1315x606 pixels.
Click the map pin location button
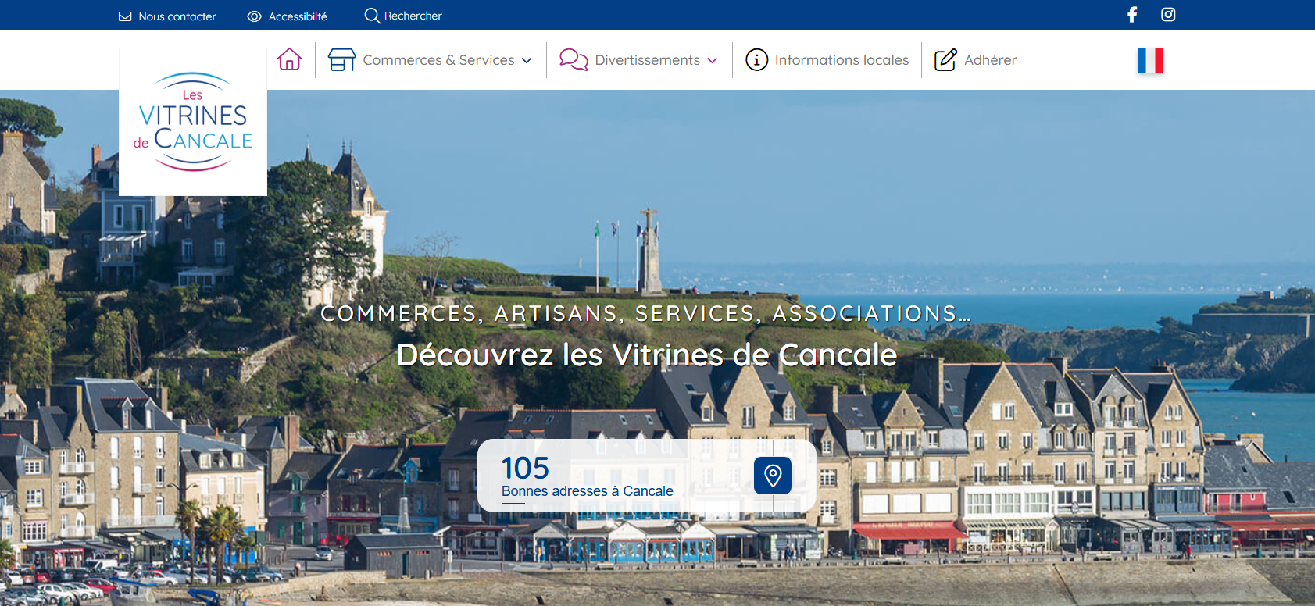tap(773, 476)
